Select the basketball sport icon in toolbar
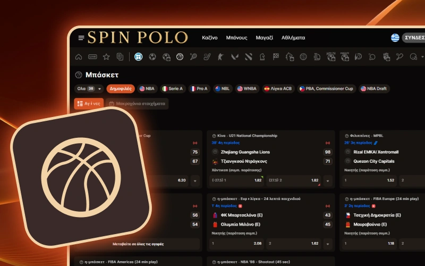The width and height of the screenshot is (425, 266). coord(180,57)
